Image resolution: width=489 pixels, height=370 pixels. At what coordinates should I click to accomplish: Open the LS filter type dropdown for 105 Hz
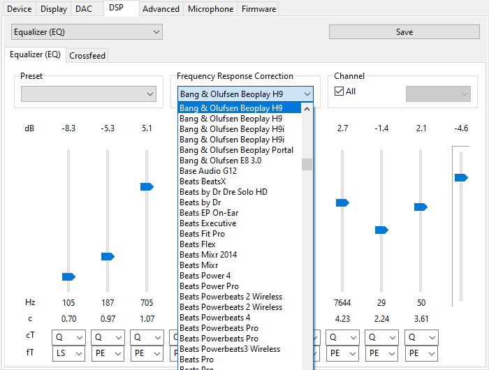[68, 353]
